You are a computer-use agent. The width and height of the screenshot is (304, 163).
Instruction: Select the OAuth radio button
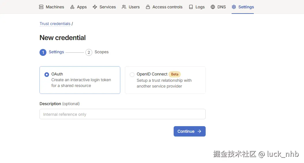coord(47,75)
